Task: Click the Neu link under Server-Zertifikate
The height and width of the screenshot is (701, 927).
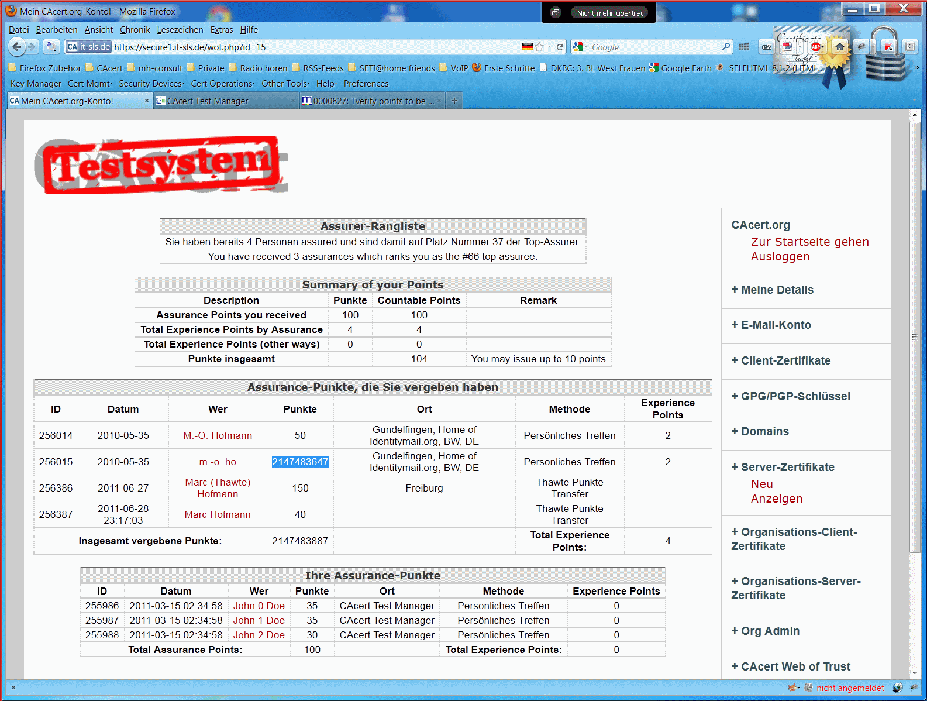Action: coord(762,484)
